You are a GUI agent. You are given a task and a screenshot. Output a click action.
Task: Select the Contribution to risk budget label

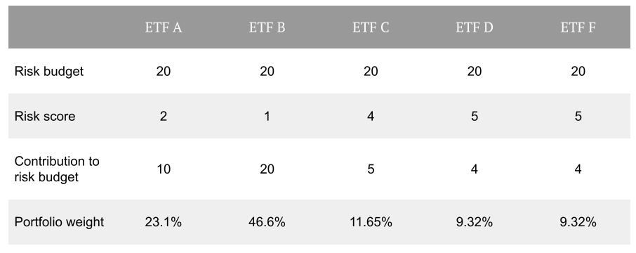[57, 169]
